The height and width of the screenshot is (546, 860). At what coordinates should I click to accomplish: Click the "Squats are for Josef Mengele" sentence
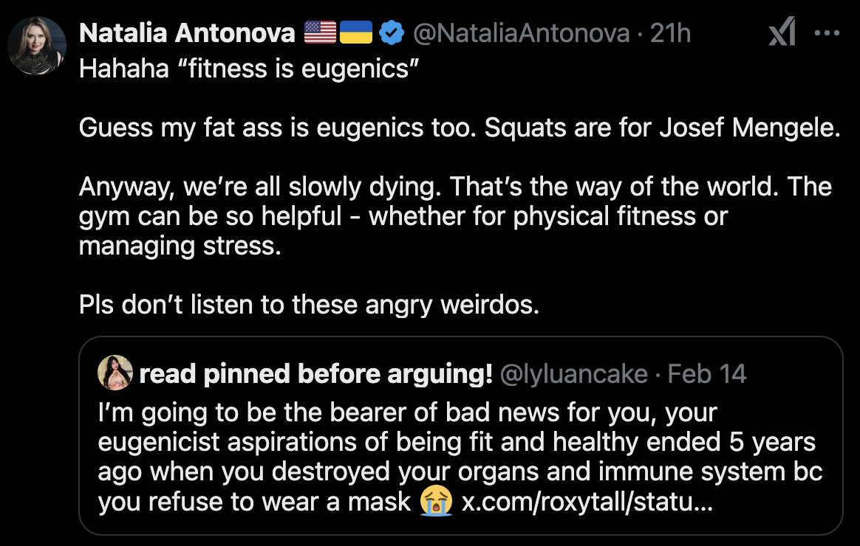coord(663,128)
